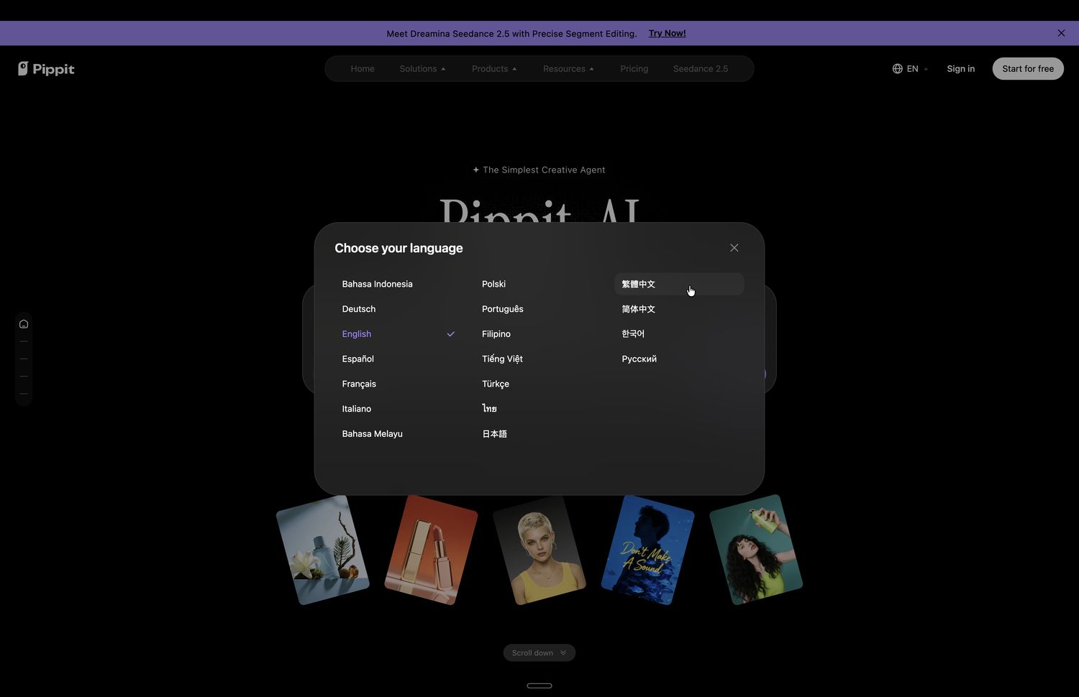The width and height of the screenshot is (1079, 697).
Task: Choose Türkçe
Action: [538, 384]
